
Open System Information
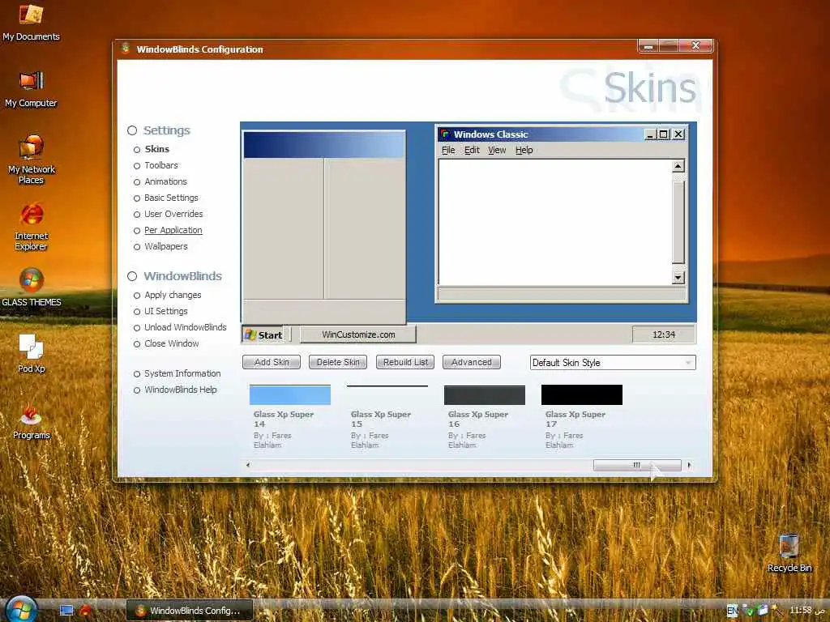tap(182, 373)
